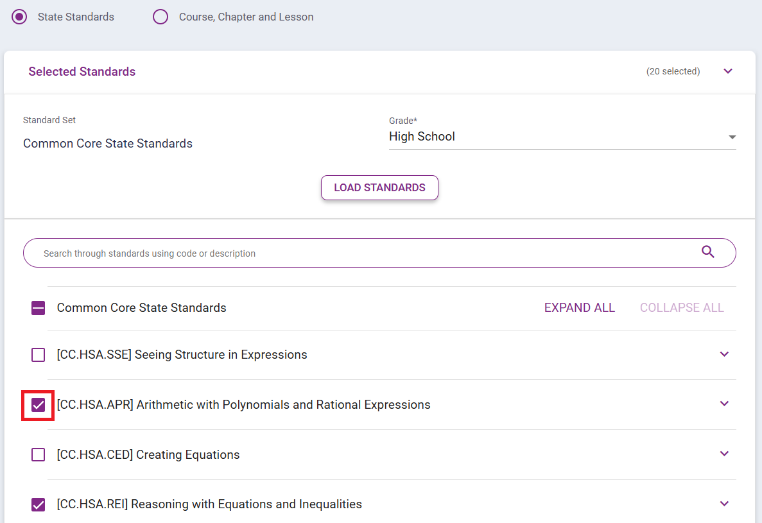Click the 20 selected count label

click(x=673, y=71)
